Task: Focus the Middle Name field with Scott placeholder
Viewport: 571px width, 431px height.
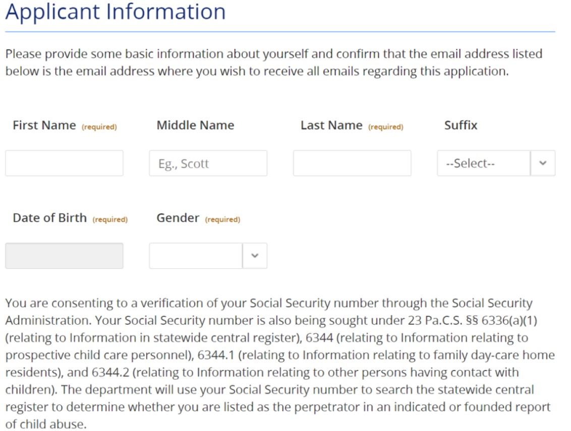Action: tap(208, 163)
